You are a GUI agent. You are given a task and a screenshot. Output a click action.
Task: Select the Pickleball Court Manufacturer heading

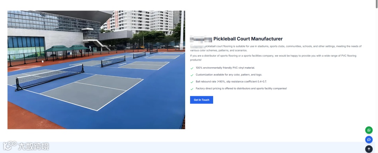(248, 39)
